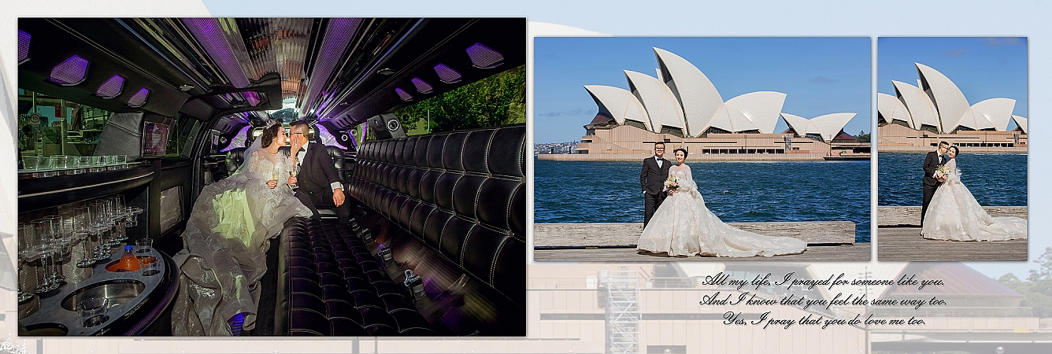This screenshot has width=1052, height=354.
Task: Click the text line "All my life, I prayed for someone like you."
Action: coord(823,281)
